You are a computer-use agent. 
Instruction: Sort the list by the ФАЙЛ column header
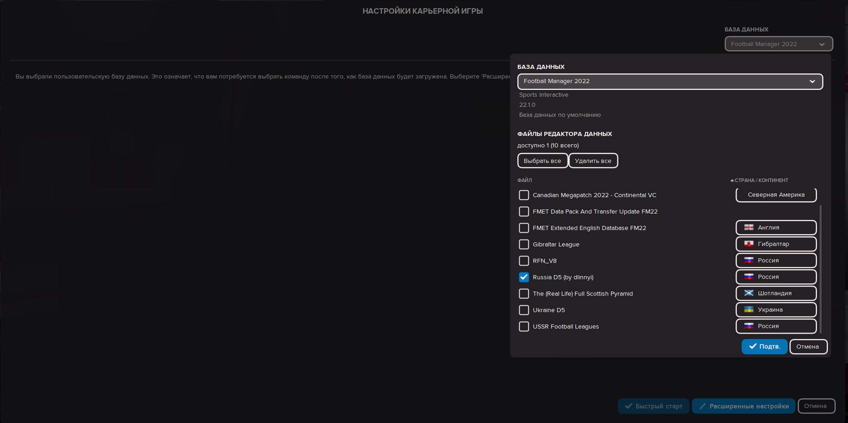click(525, 180)
